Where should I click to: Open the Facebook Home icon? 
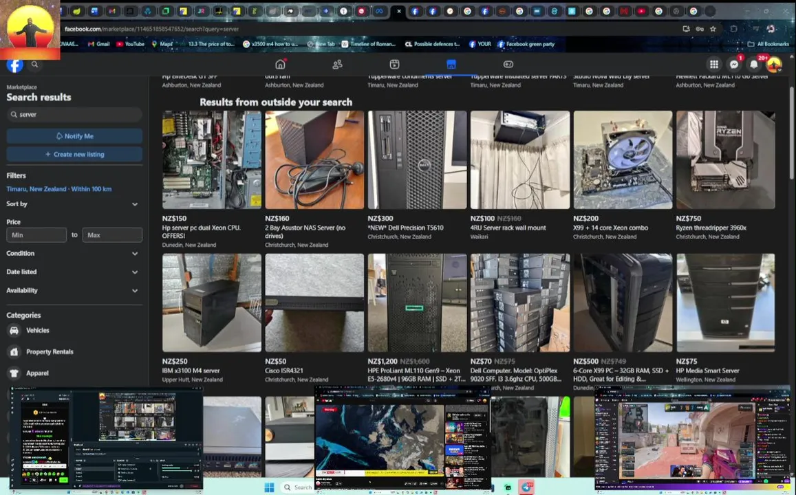[280, 65]
